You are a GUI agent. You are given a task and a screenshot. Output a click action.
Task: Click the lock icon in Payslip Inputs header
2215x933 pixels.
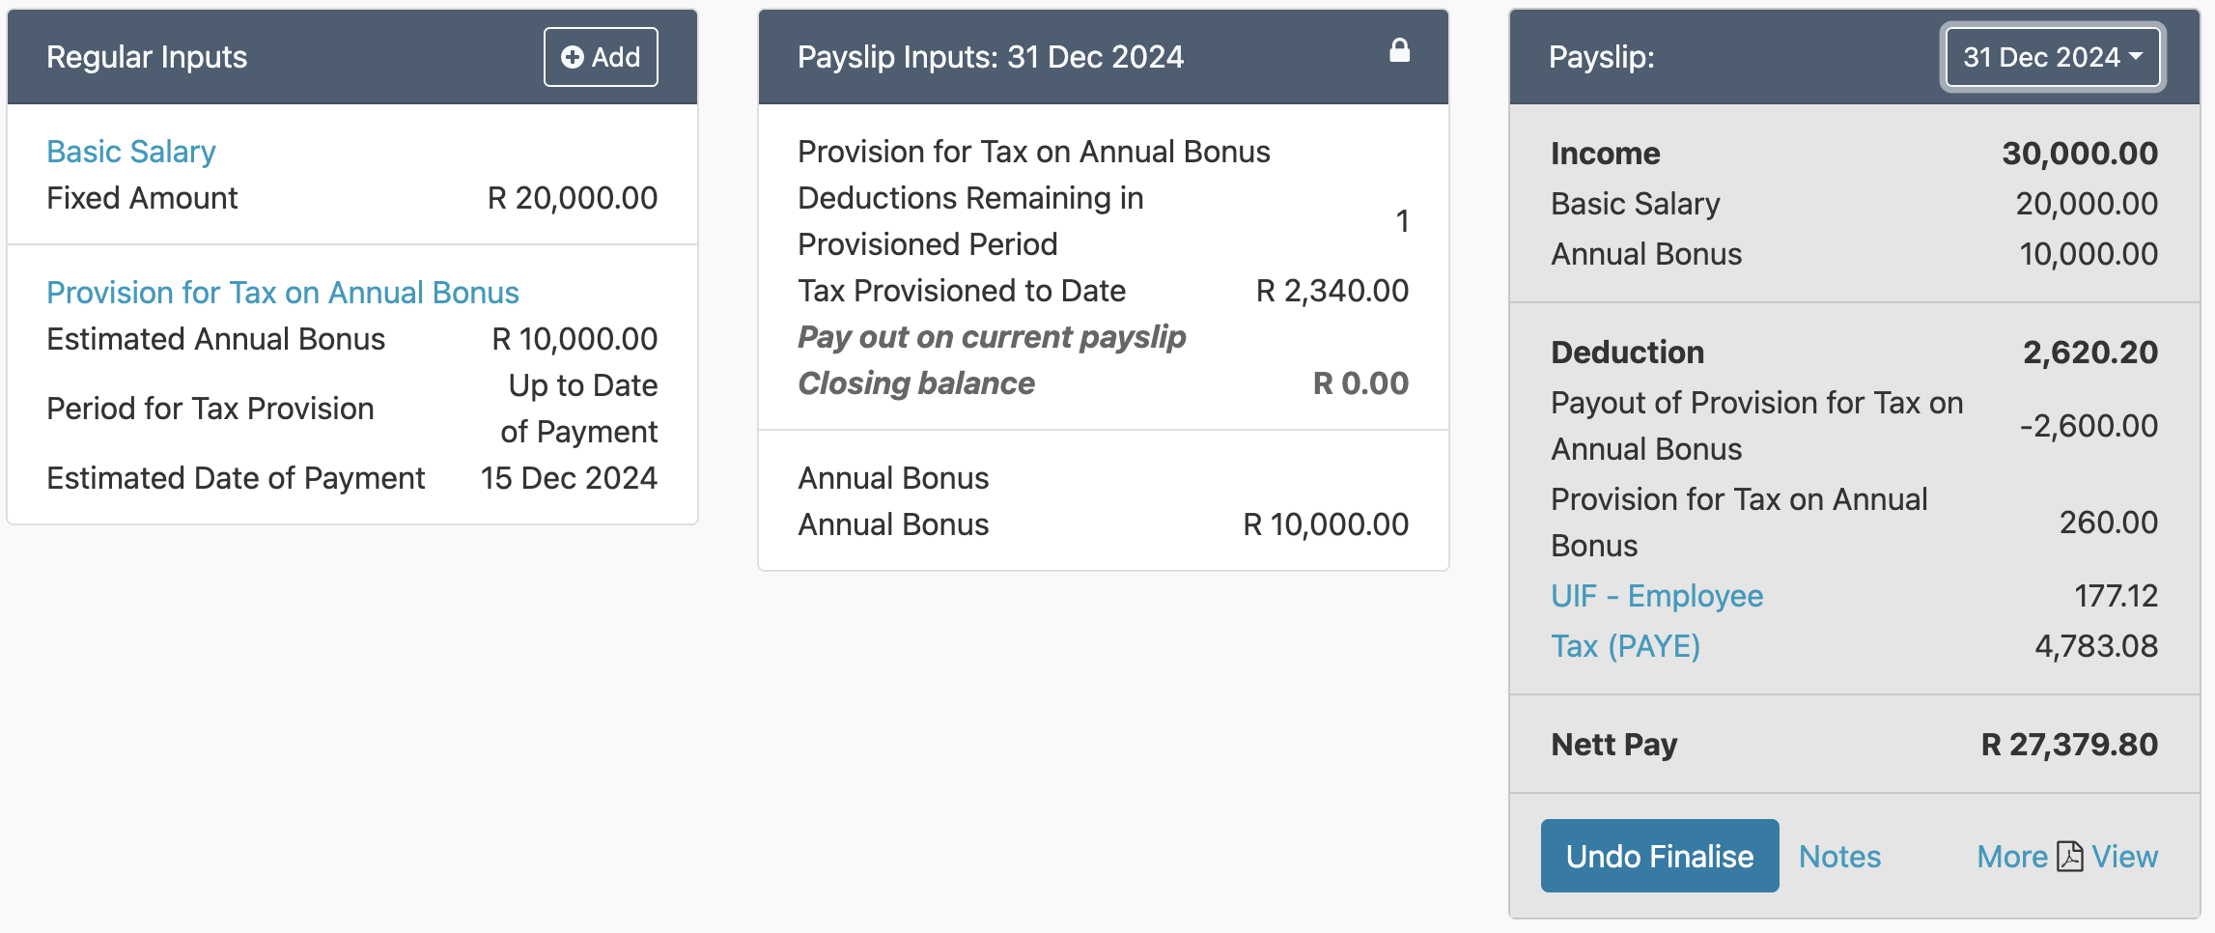pos(1399,51)
